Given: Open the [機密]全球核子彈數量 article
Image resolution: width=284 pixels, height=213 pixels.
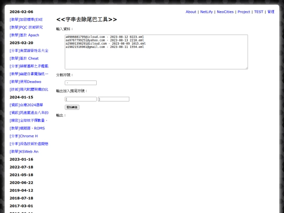Looking at the screenshot, I should (28, 120).
